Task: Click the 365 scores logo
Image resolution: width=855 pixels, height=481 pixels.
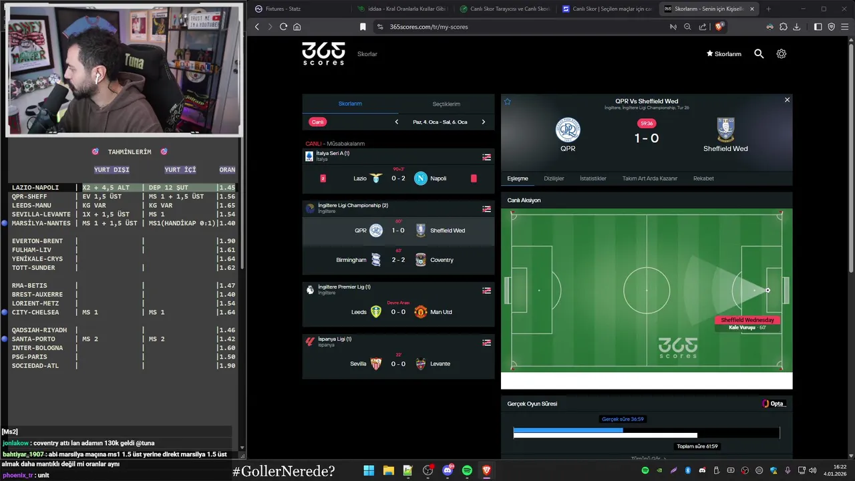Action: pos(323,53)
